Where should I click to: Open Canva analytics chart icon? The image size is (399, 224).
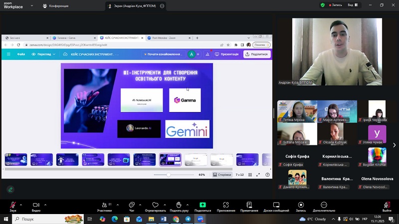click(207, 54)
